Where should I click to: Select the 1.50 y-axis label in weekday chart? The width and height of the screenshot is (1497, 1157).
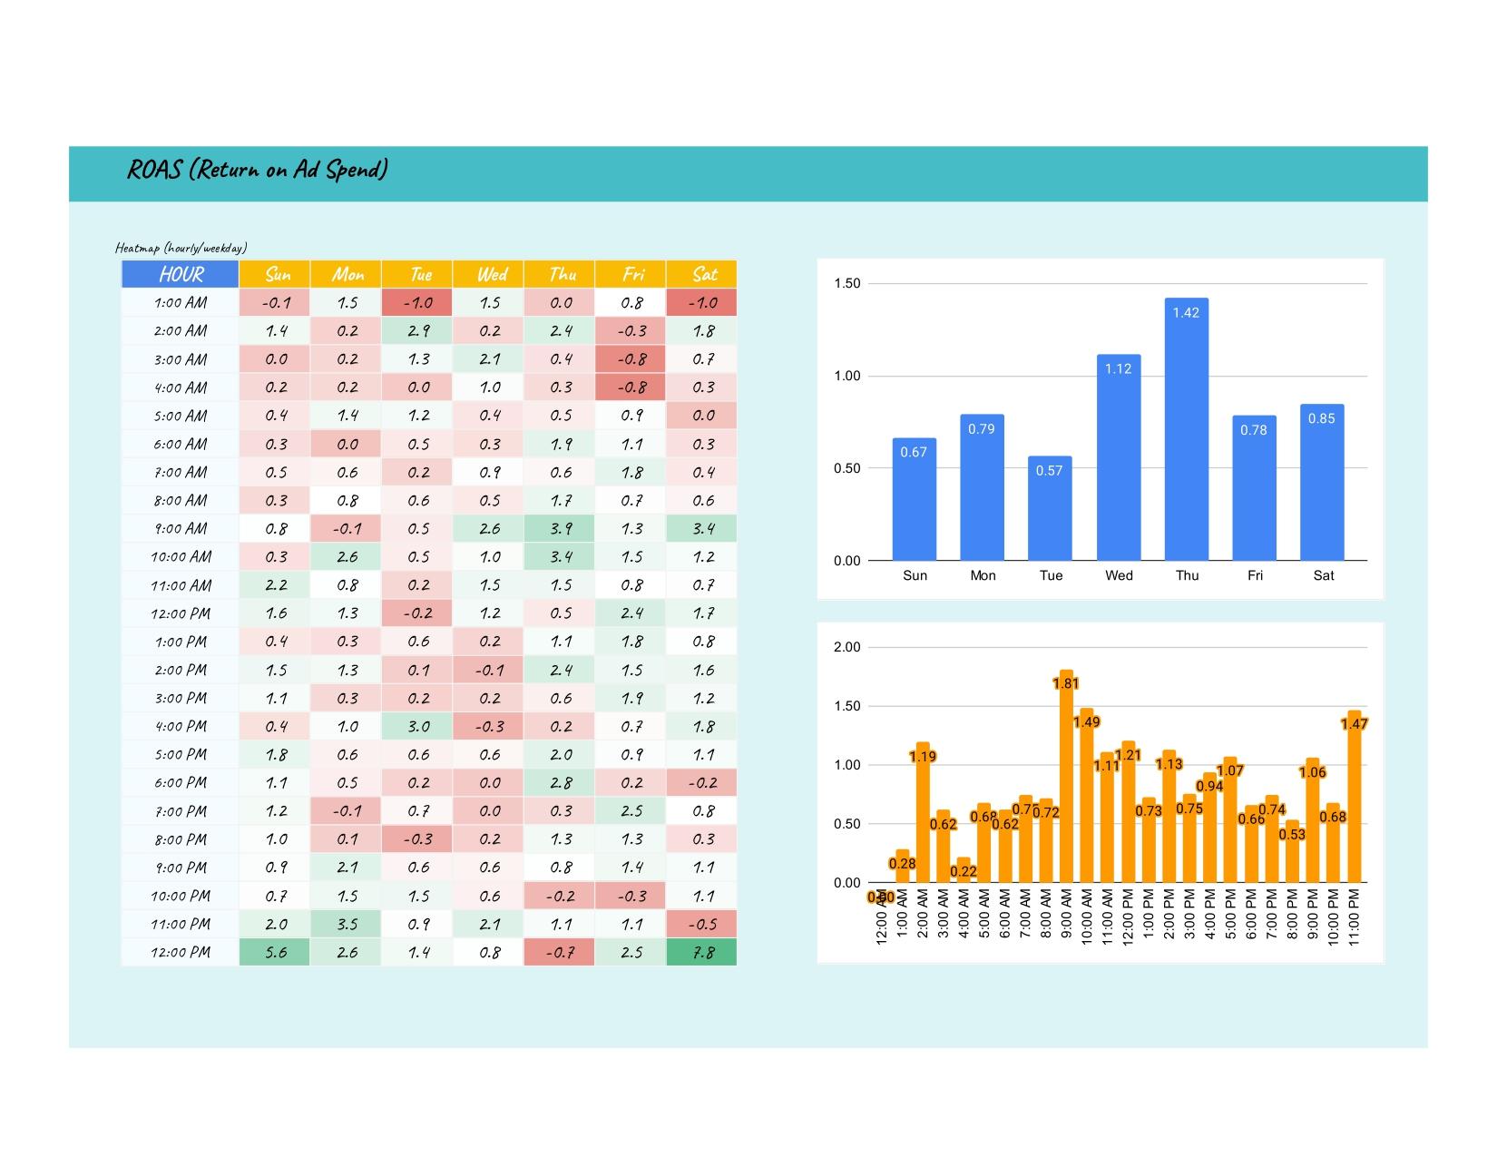(x=846, y=284)
